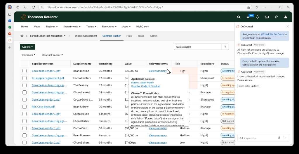299x154 pixels.
Task: Check the ChocoHarbor row checkbox
Action: point(25,121)
